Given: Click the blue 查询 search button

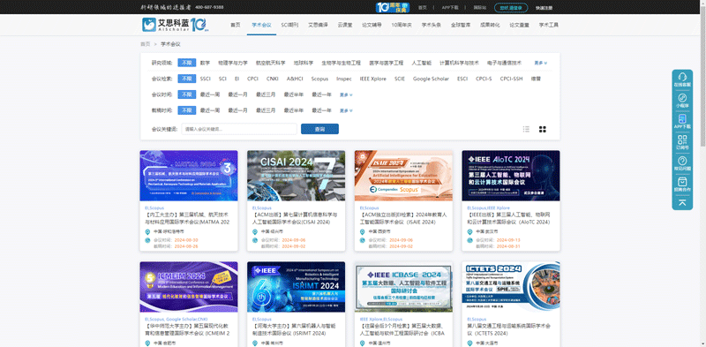Looking at the screenshot, I should click(x=319, y=129).
